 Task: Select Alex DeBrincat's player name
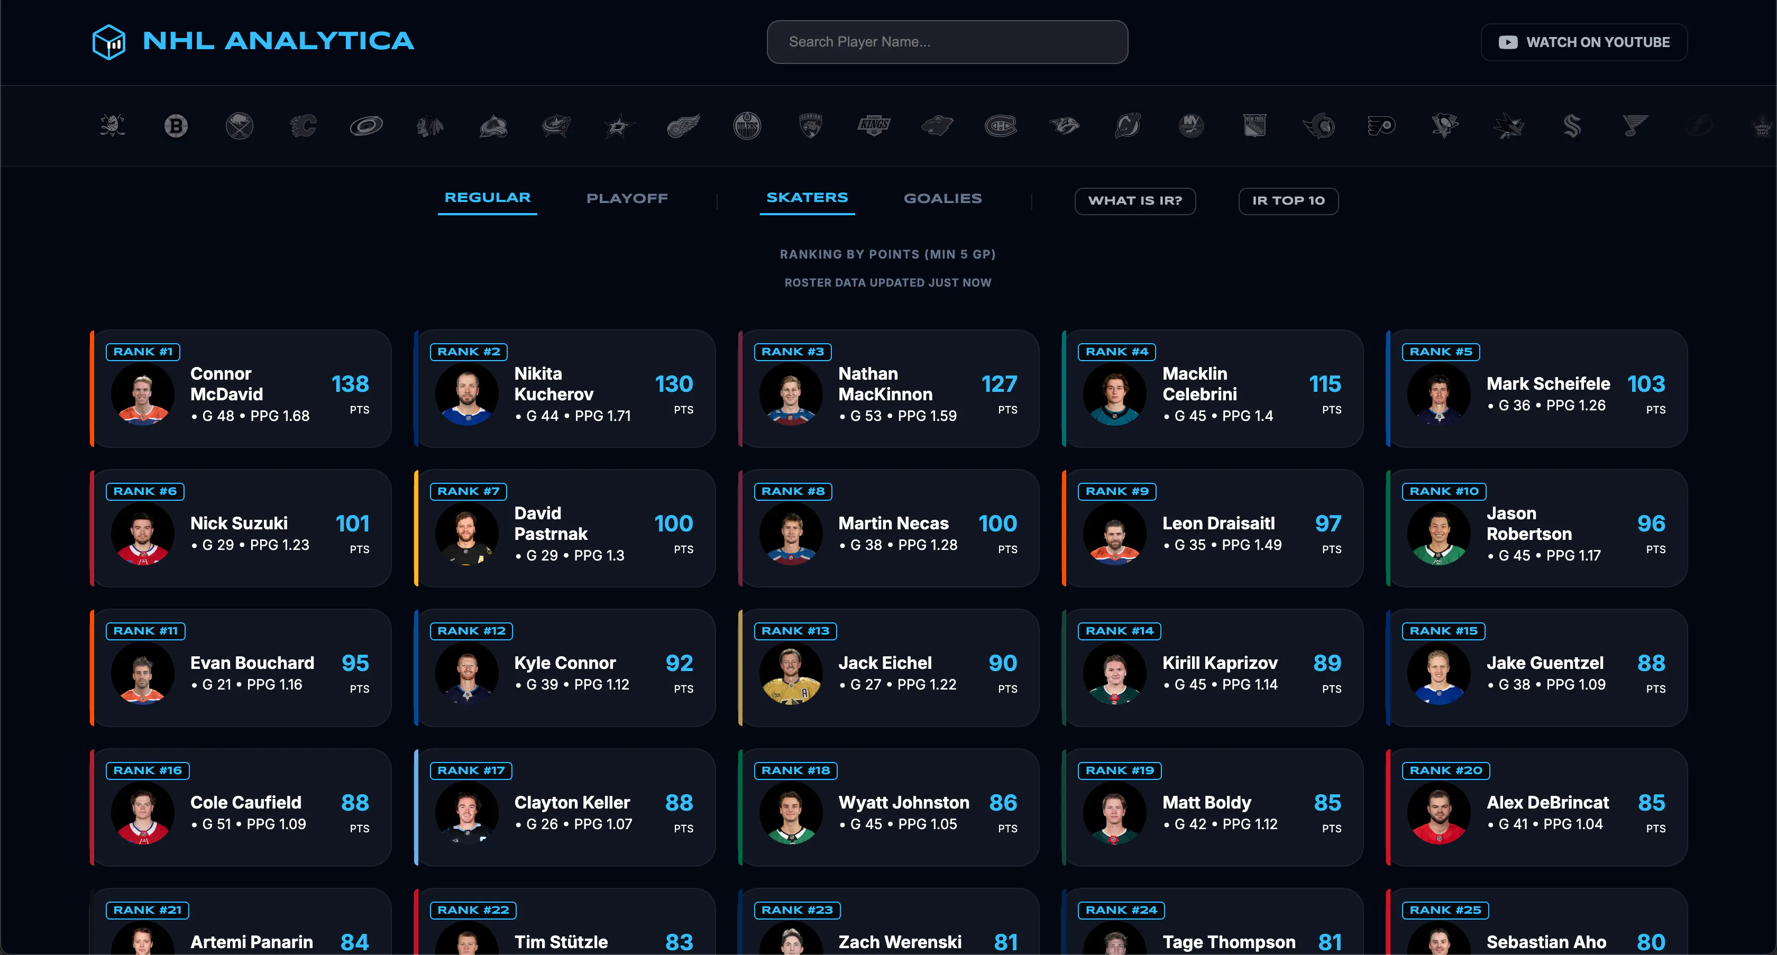(1547, 803)
